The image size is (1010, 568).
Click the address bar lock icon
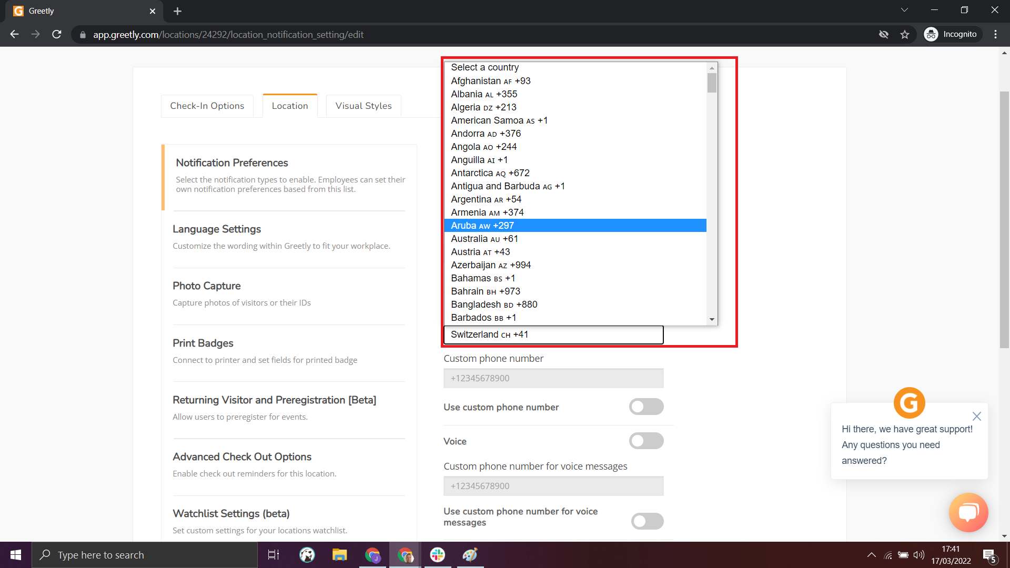[83, 35]
